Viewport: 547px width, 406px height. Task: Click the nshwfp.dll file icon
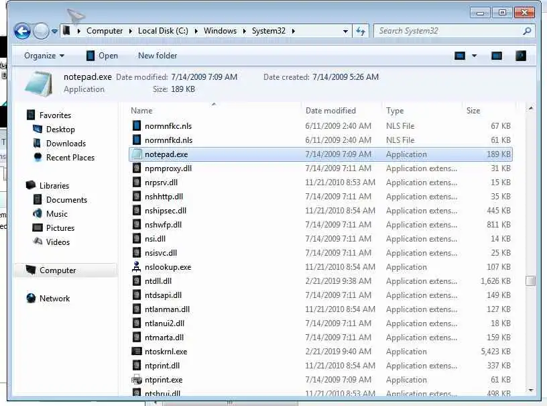point(137,224)
